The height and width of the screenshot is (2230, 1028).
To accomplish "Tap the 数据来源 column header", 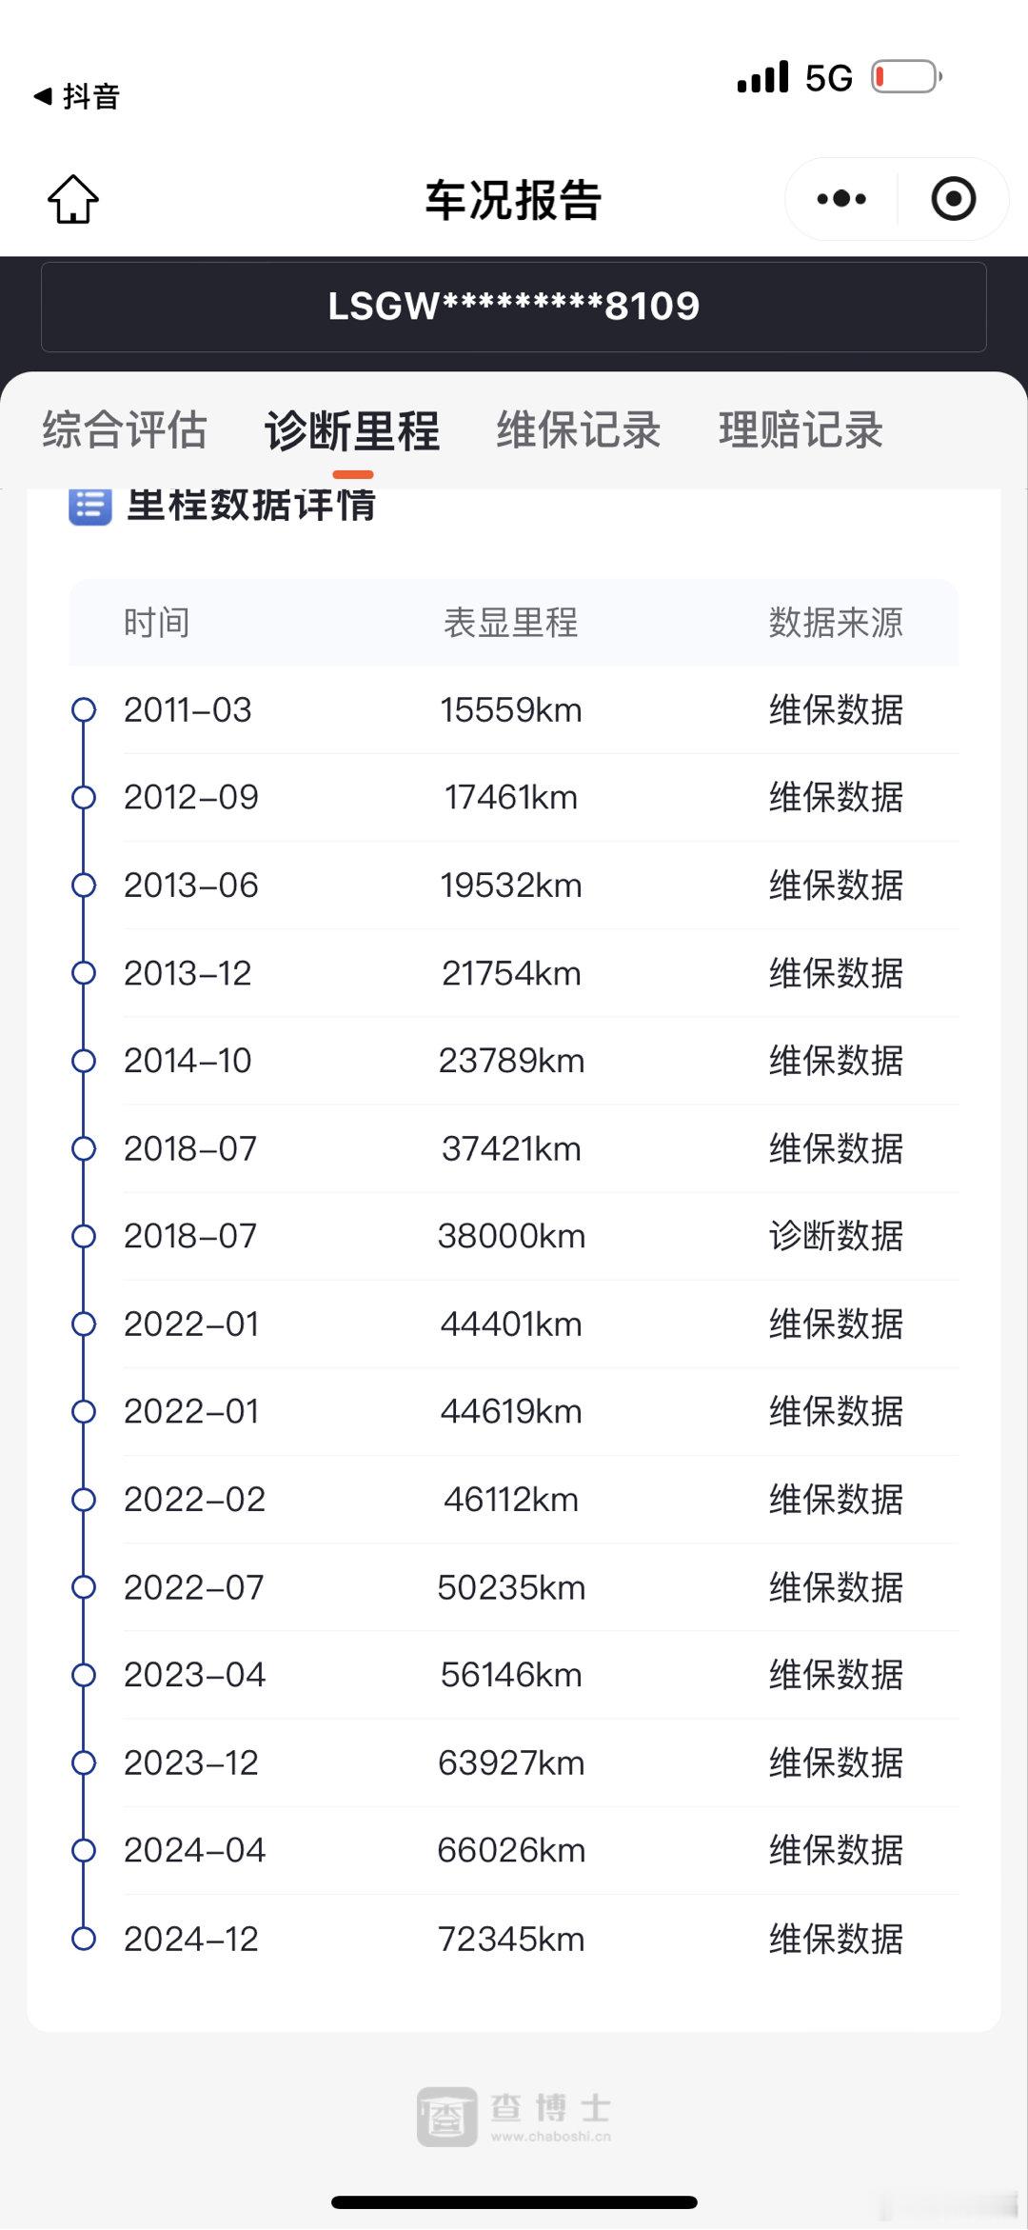I will coord(836,623).
